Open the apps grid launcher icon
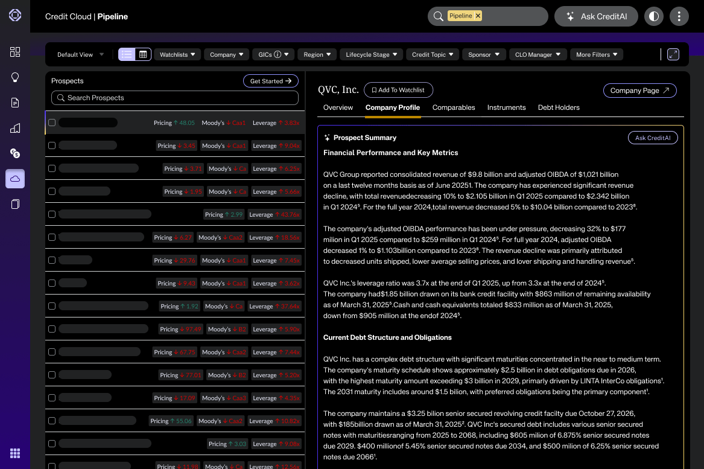The height and width of the screenshot is (469, 704). click(15, 453)
